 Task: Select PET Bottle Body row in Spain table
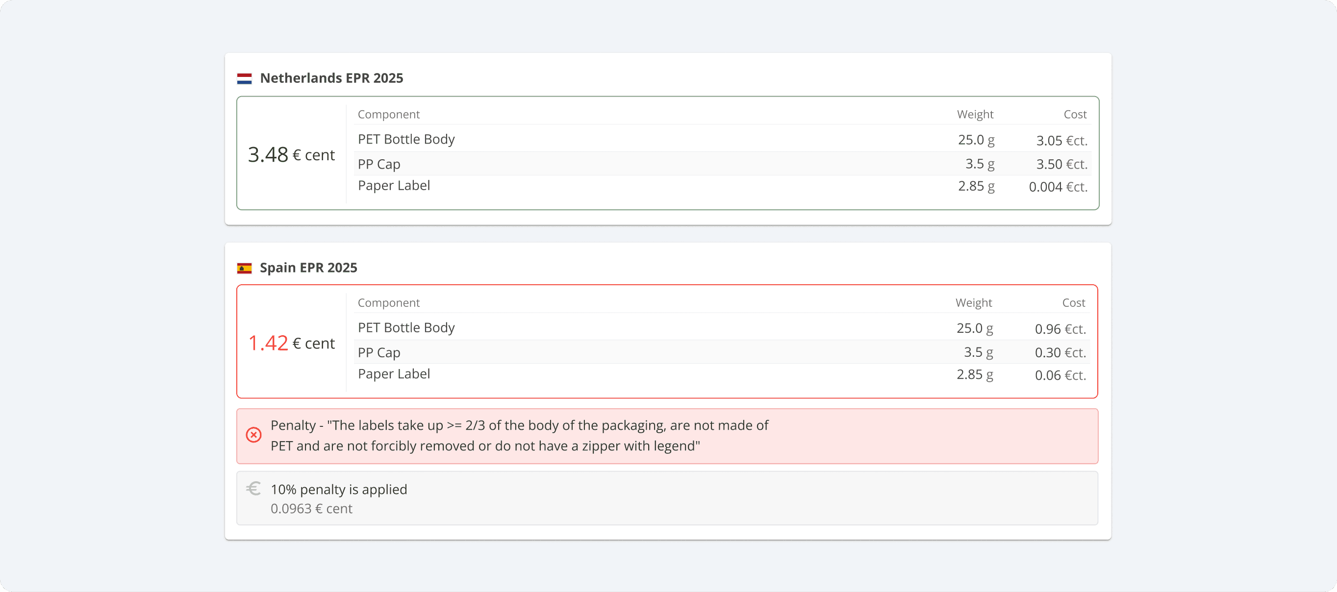(722, 328)
